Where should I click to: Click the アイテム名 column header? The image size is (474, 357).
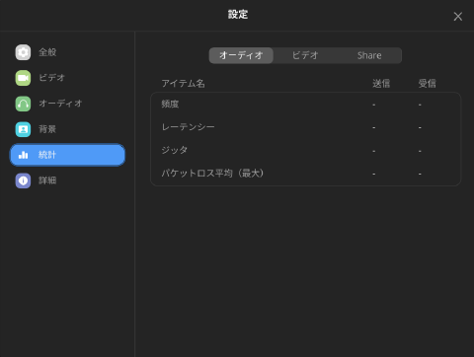(x=183, y=84)
